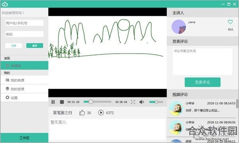Click the comment list scrollbar
Viewport: 239px width, 143px height.
pyautogui.click(x=237, y=104)
